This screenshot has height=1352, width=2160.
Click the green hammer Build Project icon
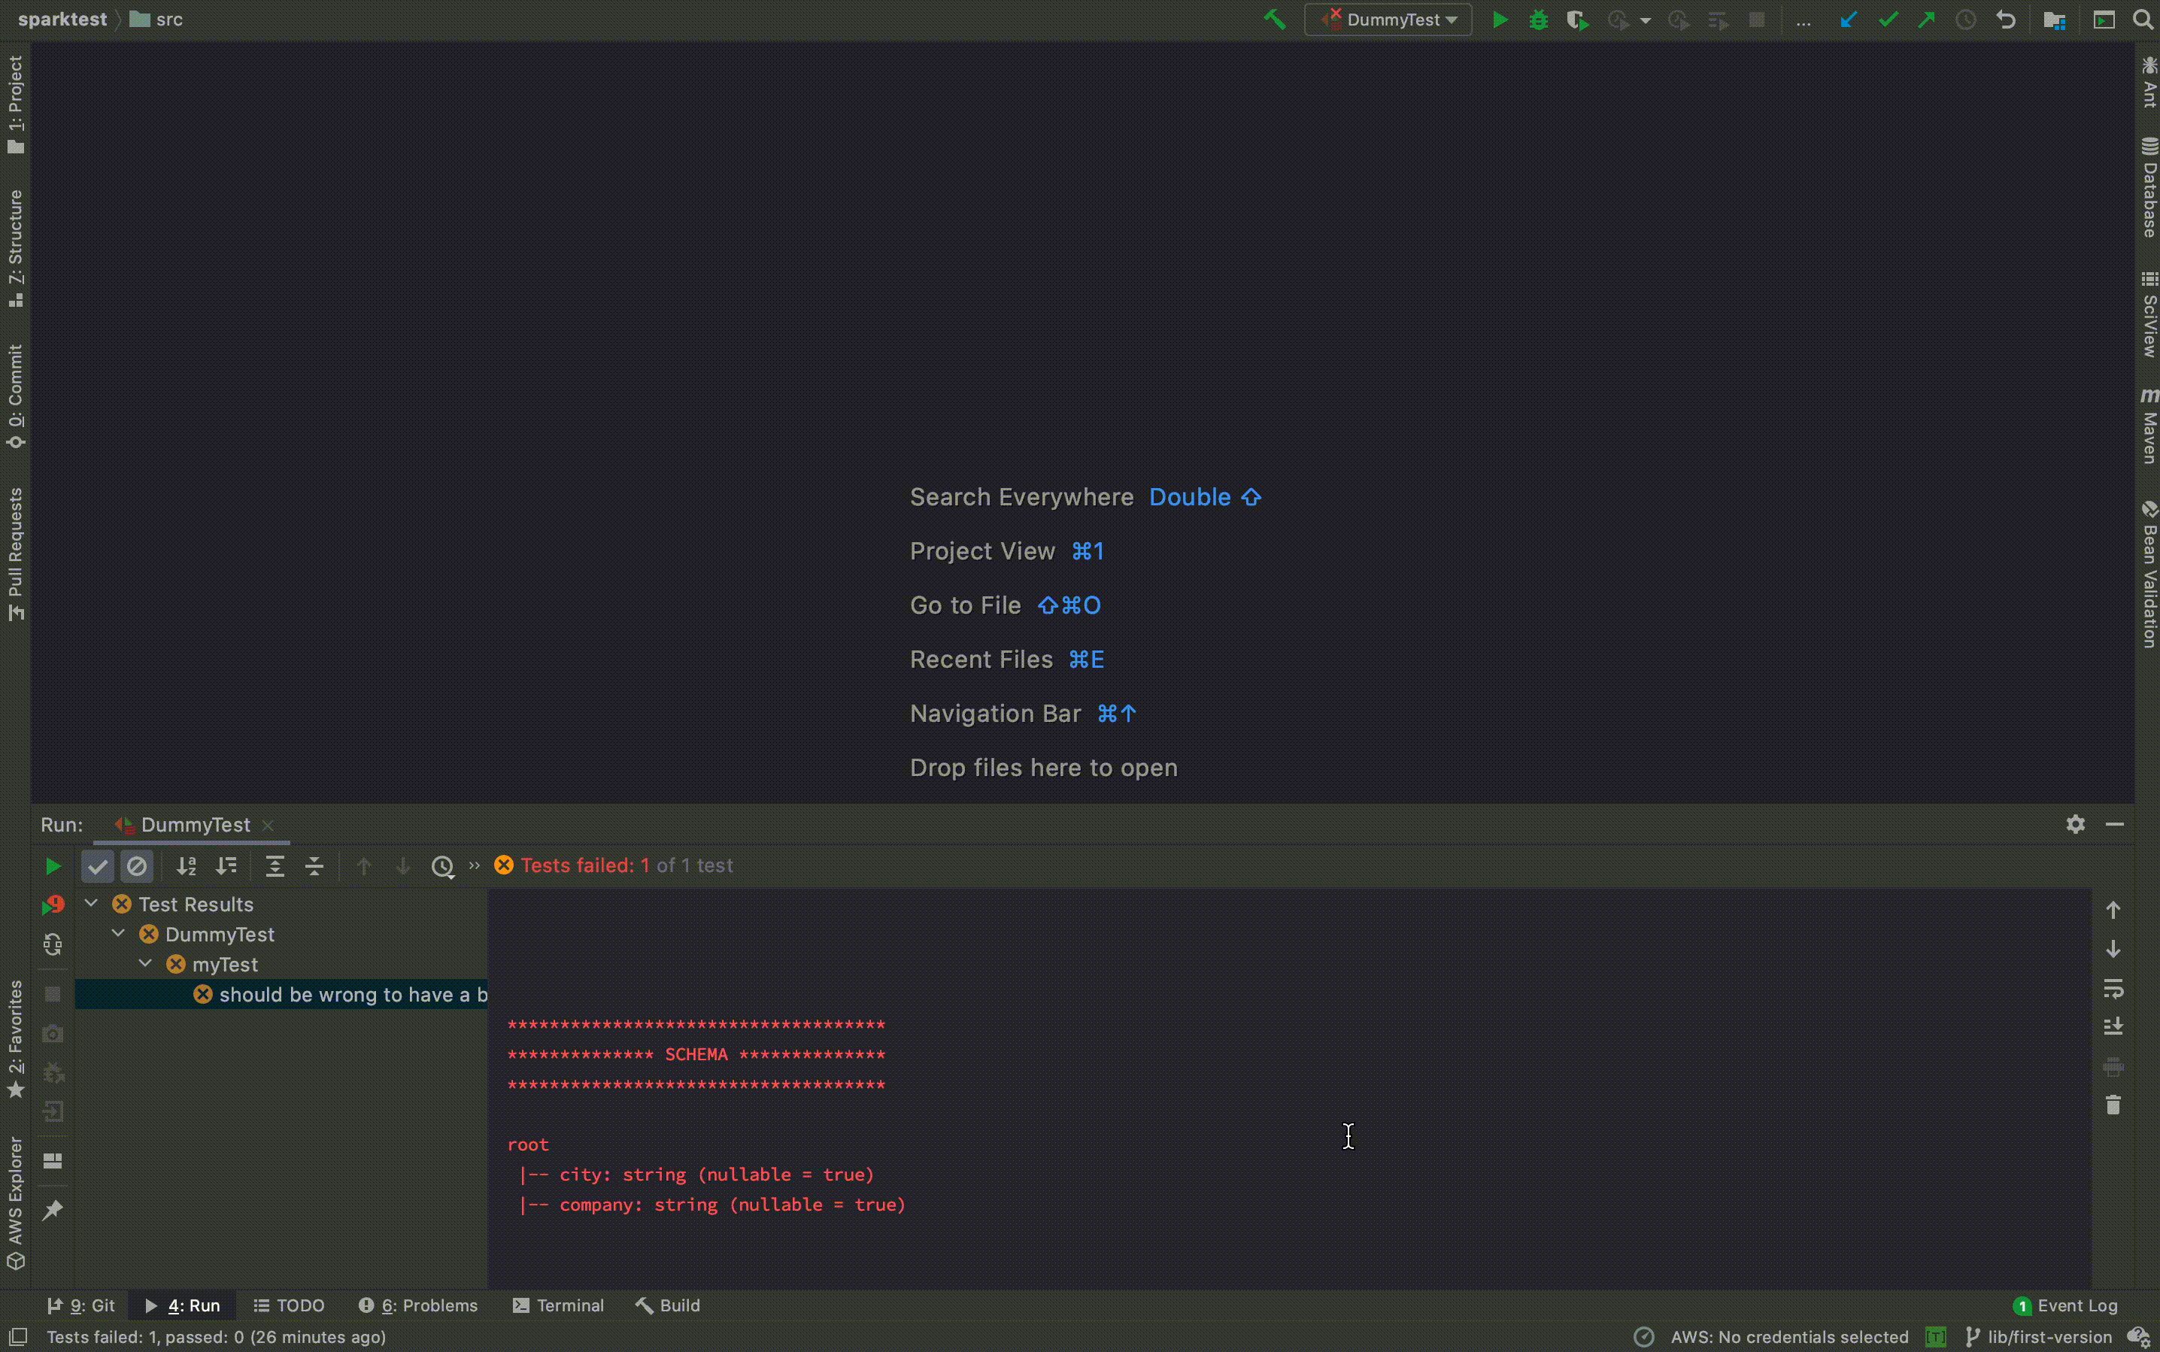tap(1275, 20)
